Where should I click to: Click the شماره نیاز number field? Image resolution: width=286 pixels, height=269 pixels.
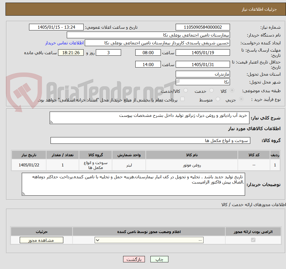(x=203, y=27)
